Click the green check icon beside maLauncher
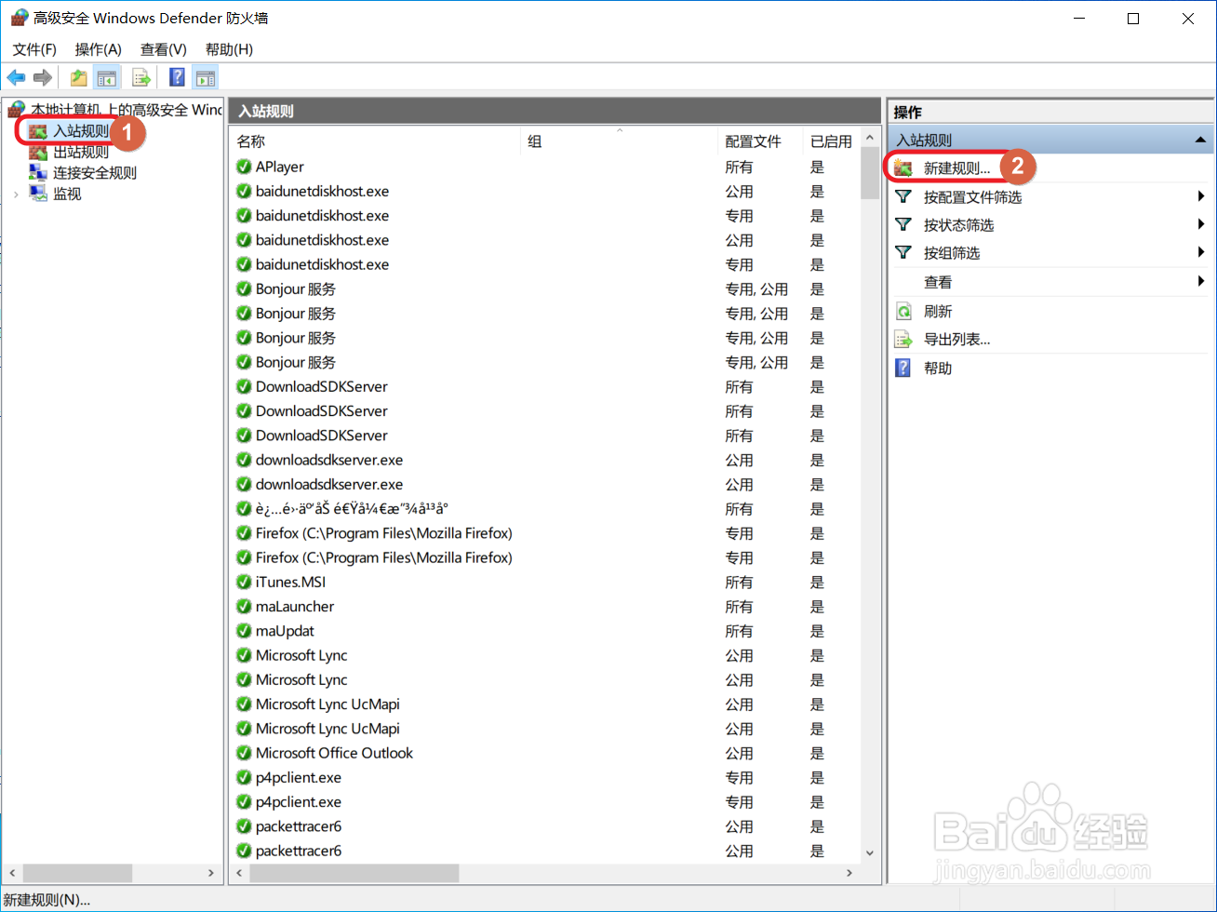This screenshot has width=1217, height=912. click(244, 606)
